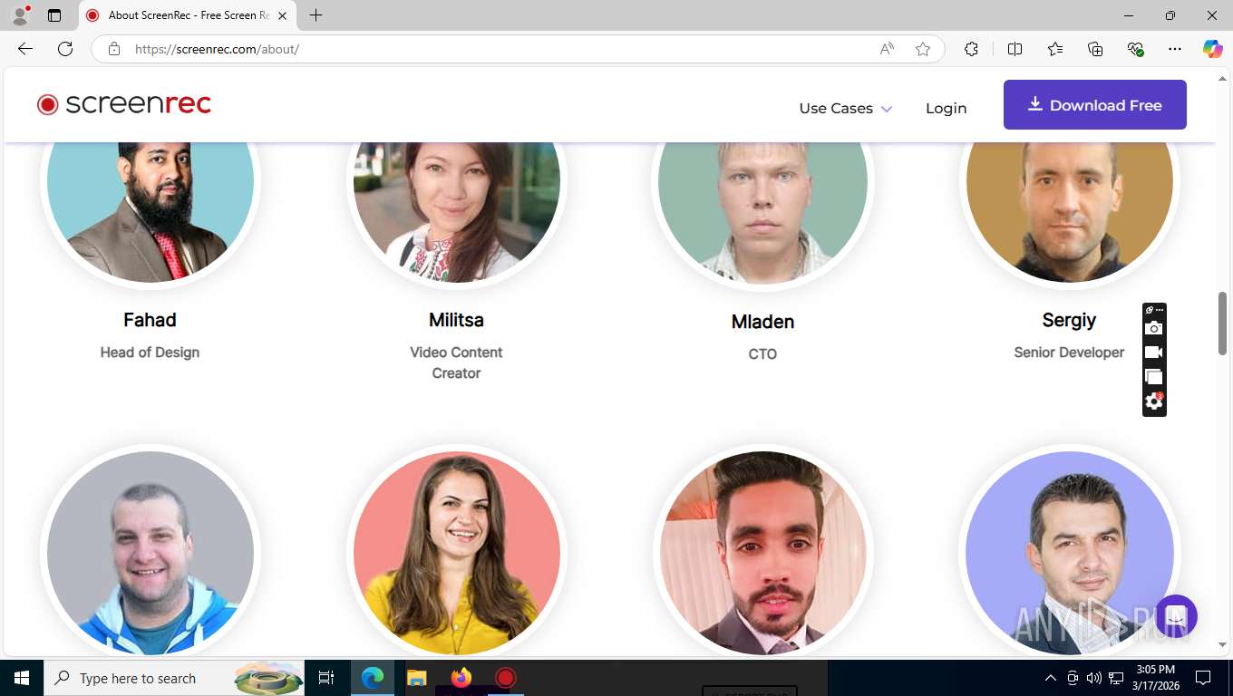The height and width of the screenshot is (696, 1233).
Task: Activate Read Aloud in the address bar
Action: [x=887, y=49]
